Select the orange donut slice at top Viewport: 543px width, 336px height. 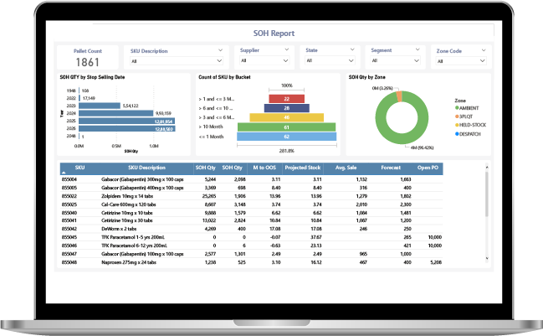click(399, 96)
